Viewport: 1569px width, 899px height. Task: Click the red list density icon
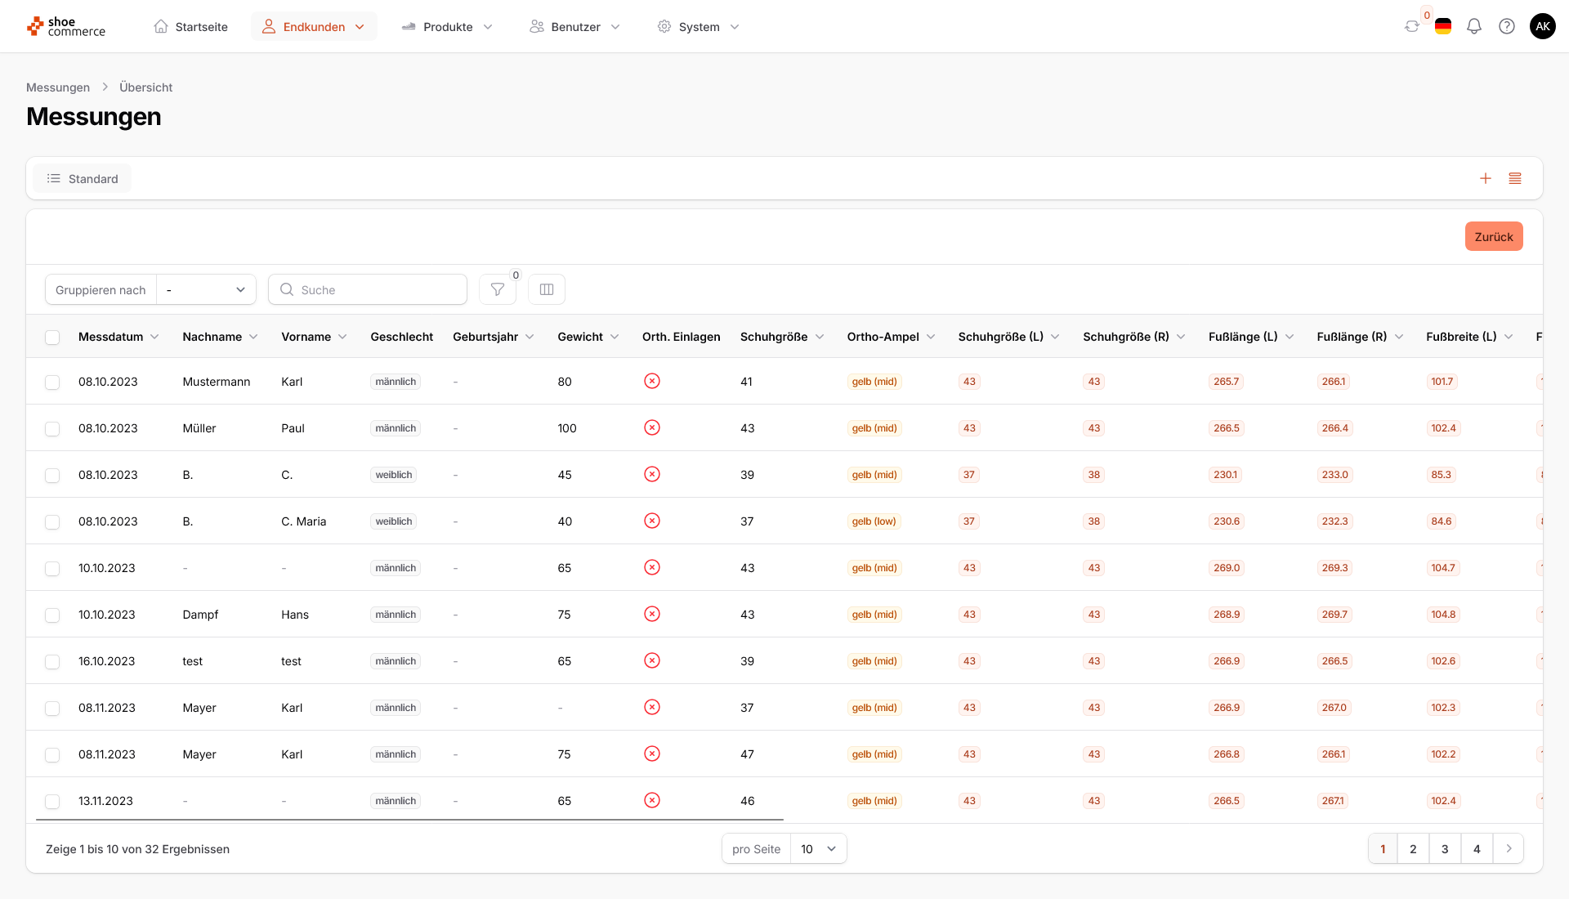pyautogui.click(x=1515, y=178)
